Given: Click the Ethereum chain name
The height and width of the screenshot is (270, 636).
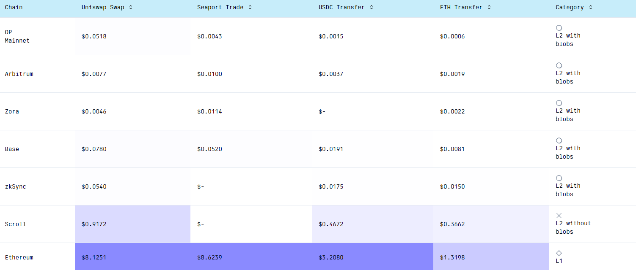Looking at the screenshot, I should tap(19, 257).
